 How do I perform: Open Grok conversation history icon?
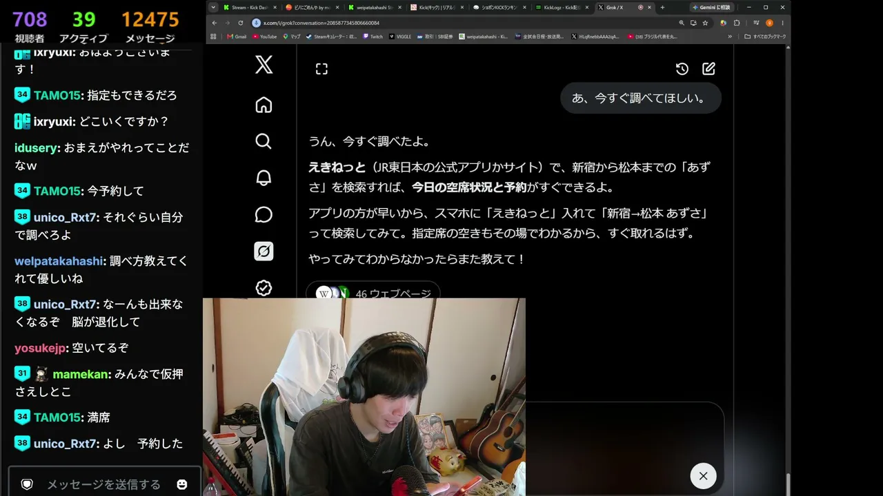[682, 69]
